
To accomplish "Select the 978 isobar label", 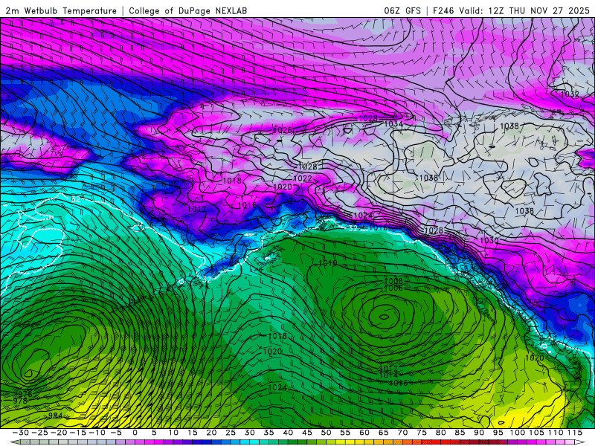I will click(x=20, y=401).
